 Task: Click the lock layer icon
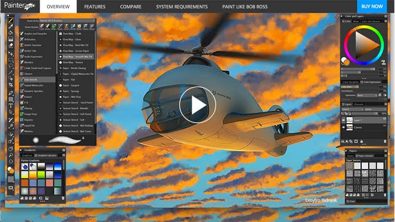361,141
